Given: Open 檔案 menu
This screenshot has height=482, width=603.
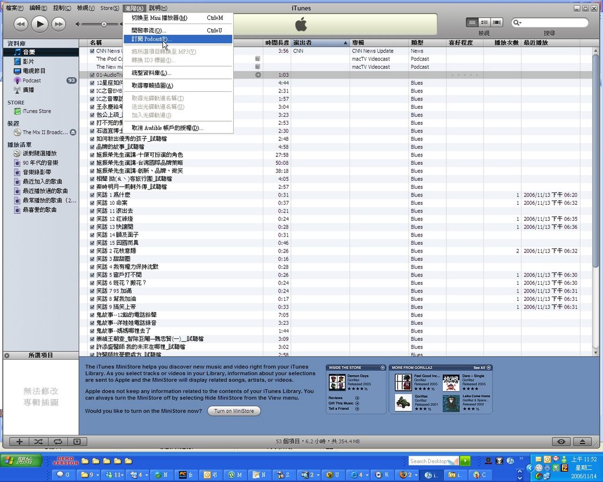Looking at the screenshot, I should 14,8.
